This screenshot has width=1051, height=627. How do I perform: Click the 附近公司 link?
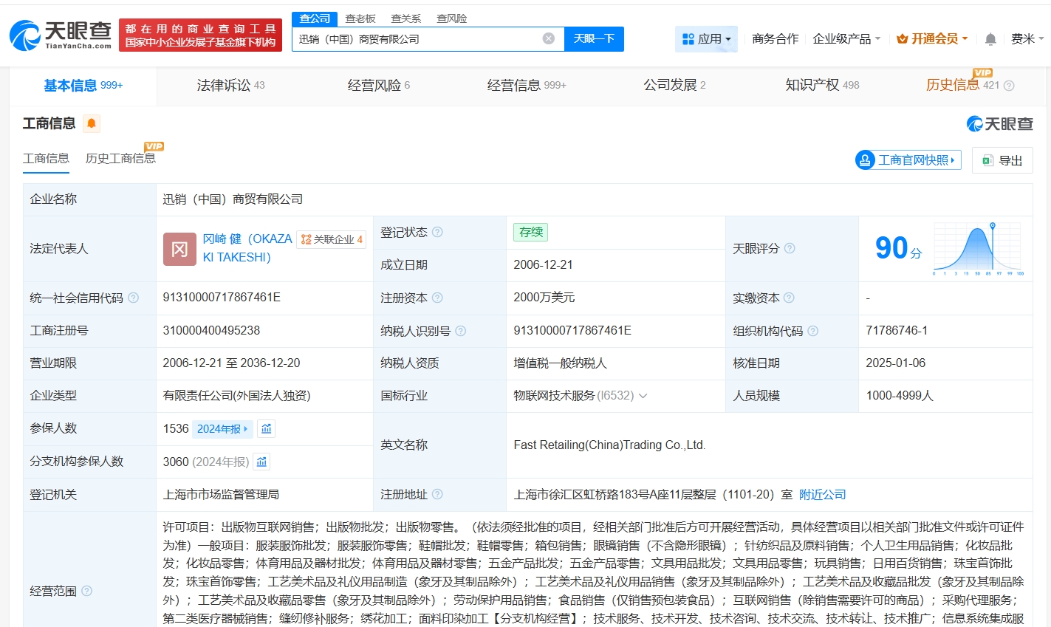(822, 495)
